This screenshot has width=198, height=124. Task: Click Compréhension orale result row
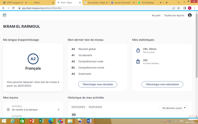click(x=87, y=61)
